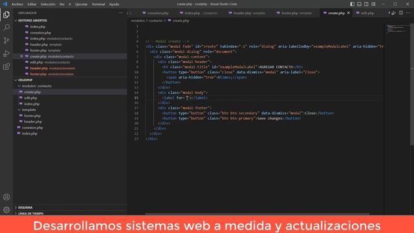414x233 pixels.
Task: Open the Search view in activity bar
Action: click(x=6, y=27)
